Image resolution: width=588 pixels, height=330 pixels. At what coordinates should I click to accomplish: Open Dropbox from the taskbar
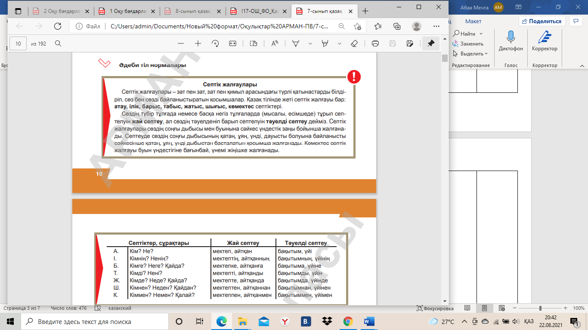(327, 321)
